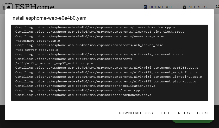Open search with the magnifier icon
Screen dimensions: 219x128
[217, 6]
